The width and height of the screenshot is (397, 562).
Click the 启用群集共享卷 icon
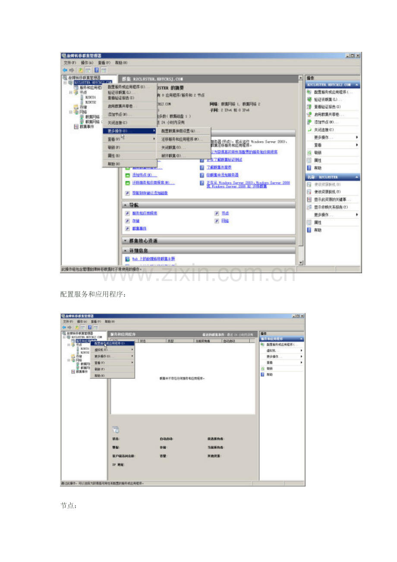(x=309, y=114)
